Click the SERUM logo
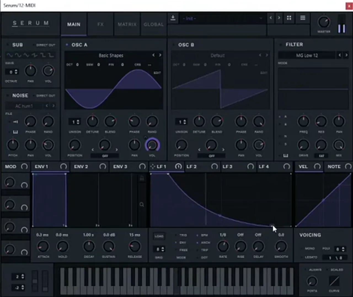Image resolution: width=353 pixels, height=297 pixels. click(x=31, y=23)
